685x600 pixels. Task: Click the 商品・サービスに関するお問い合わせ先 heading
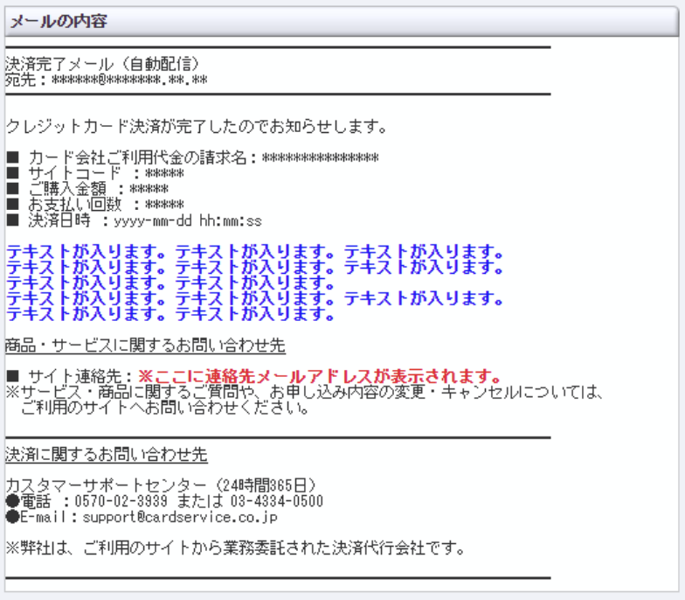(145, 345)
